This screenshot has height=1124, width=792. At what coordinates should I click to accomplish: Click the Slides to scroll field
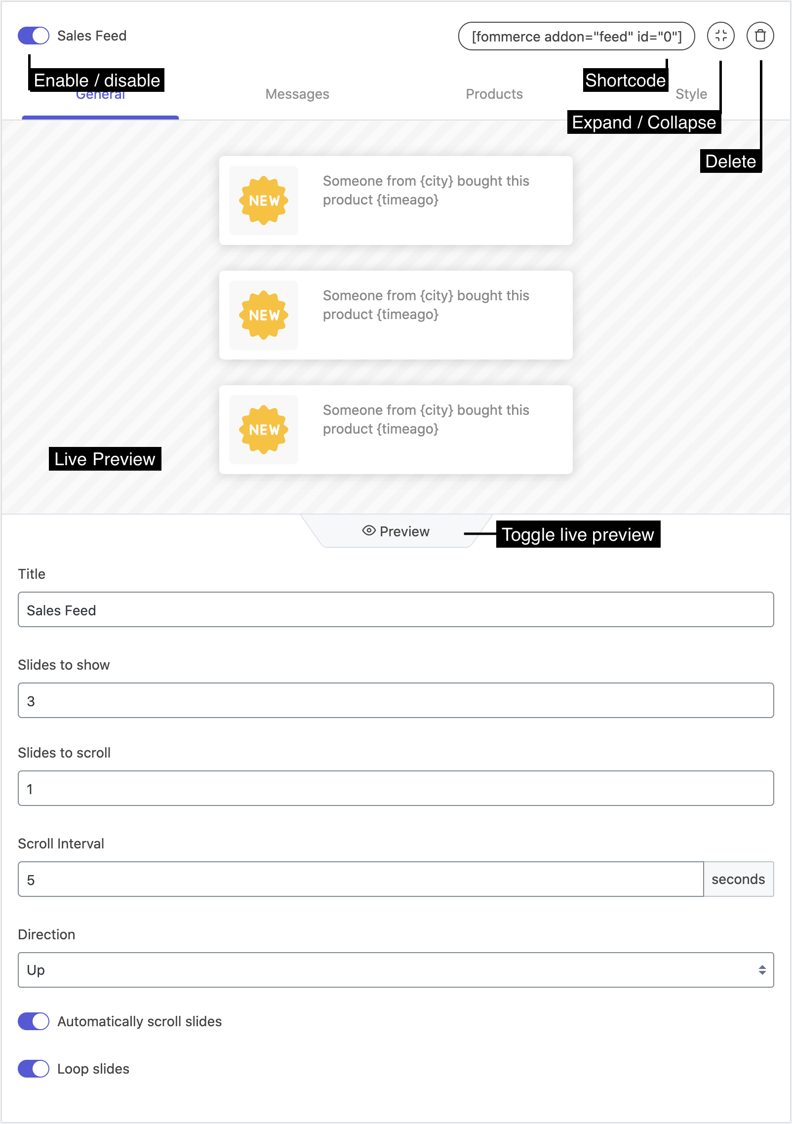(396, 788)
